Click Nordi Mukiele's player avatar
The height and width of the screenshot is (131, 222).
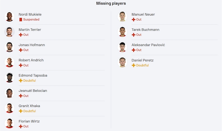click(x=10, y=17)
